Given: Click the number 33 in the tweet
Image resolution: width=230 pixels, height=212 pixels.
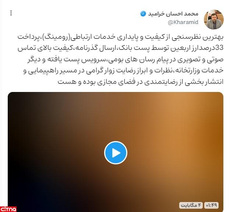Looking at the screenshot, I should [x=219, y=48].
